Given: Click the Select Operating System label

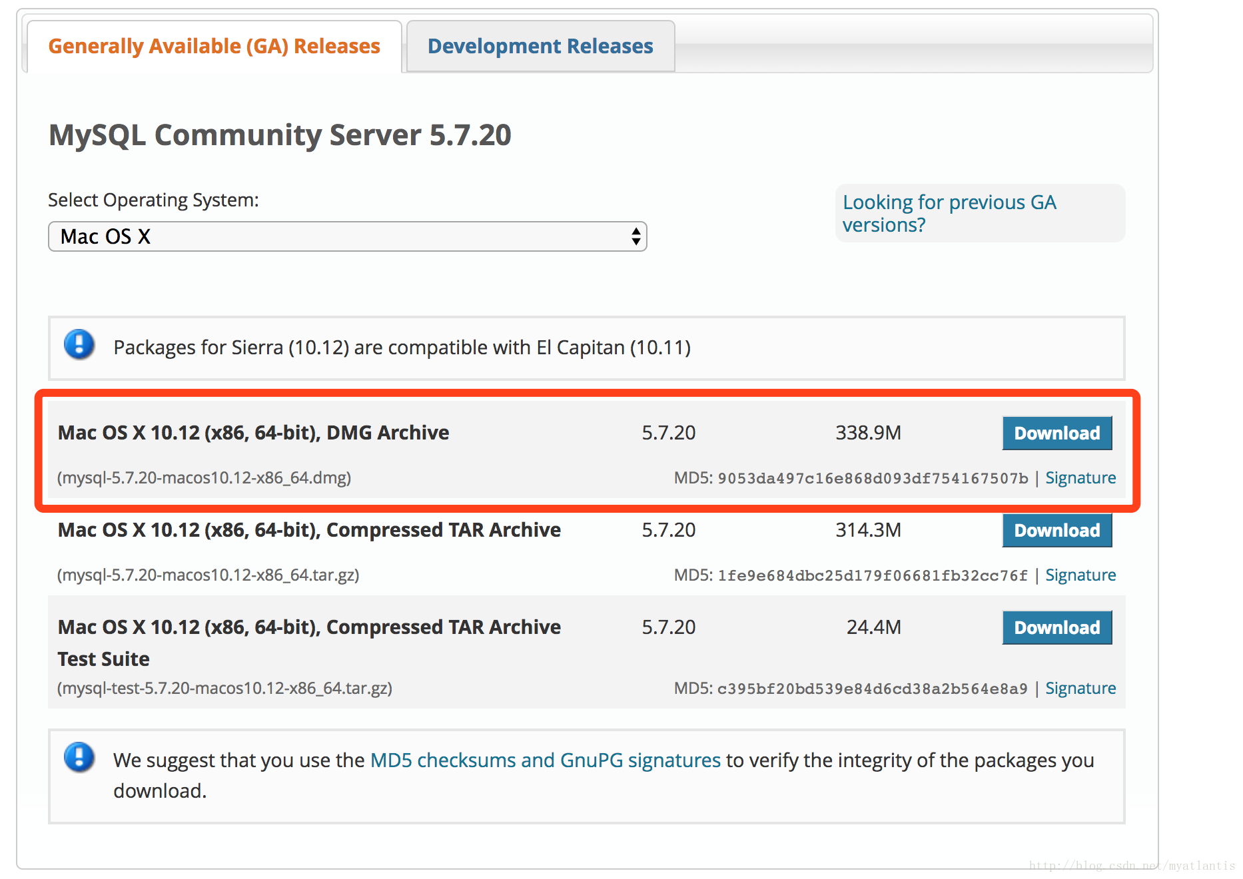Looking at the screenshot, I should pyautogui.click(x=153, y=200).
